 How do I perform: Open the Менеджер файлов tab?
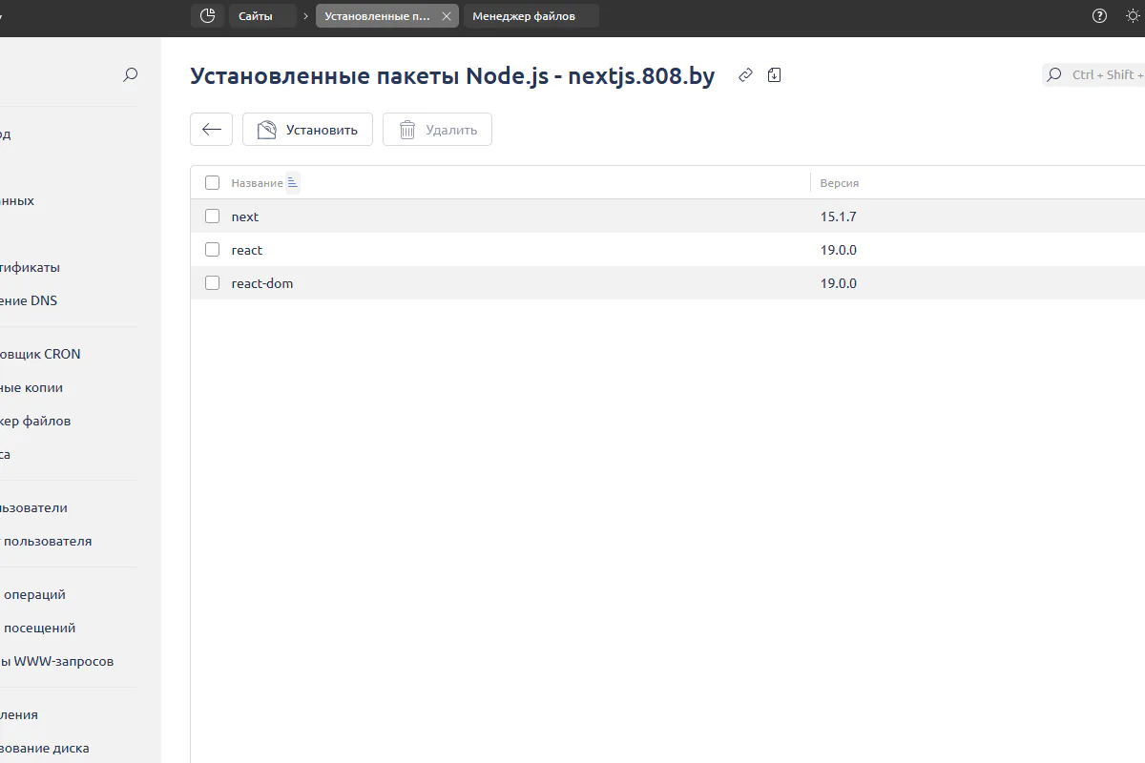pyautogui.click(x=531, y=16)
